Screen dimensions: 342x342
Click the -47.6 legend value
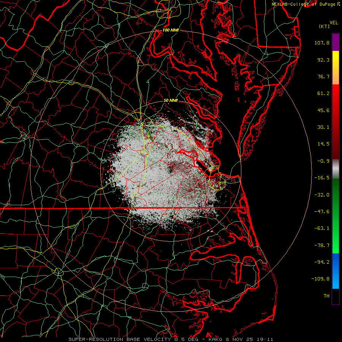[x=322, y=212]
